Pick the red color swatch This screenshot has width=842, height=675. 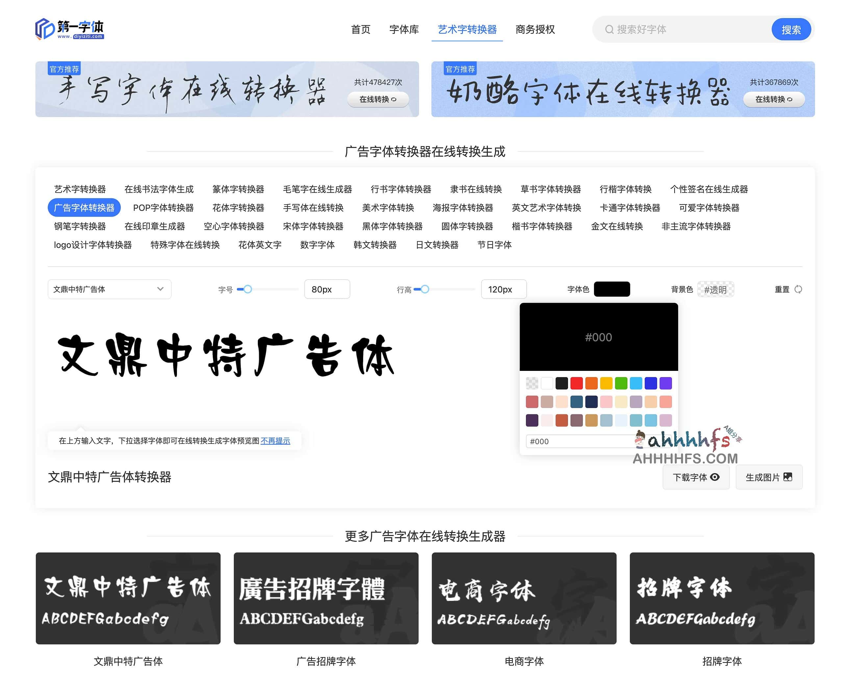point(577,383)
